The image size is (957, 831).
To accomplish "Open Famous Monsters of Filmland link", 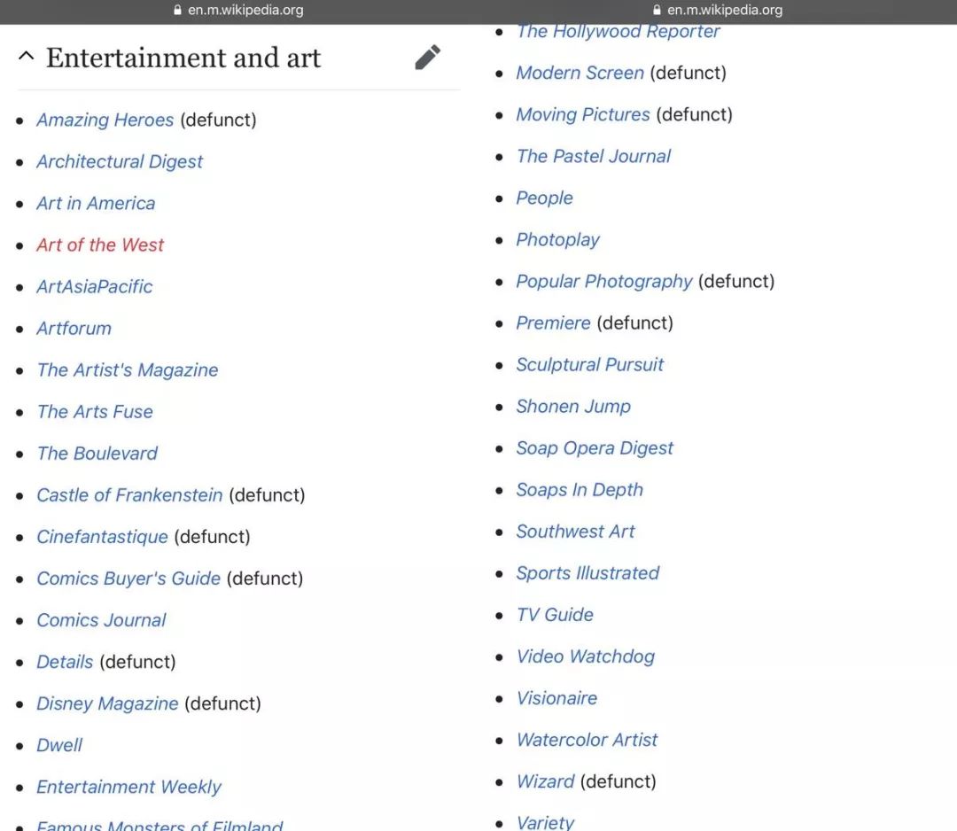I will tap(159, 825).
